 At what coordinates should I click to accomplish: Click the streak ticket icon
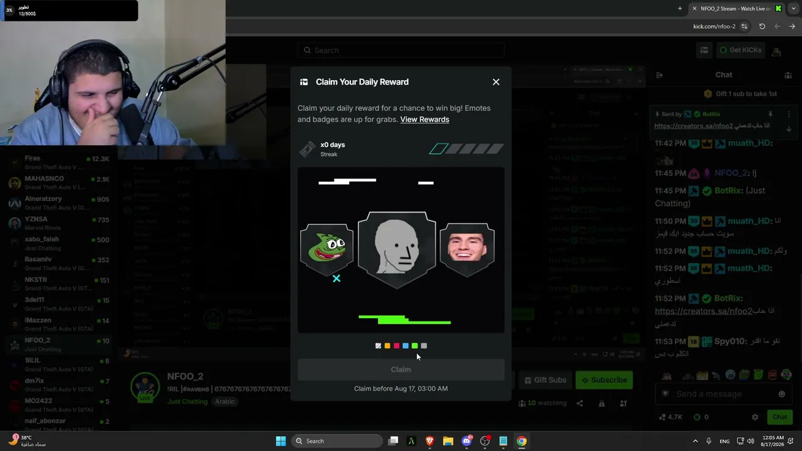coord(307,149)
